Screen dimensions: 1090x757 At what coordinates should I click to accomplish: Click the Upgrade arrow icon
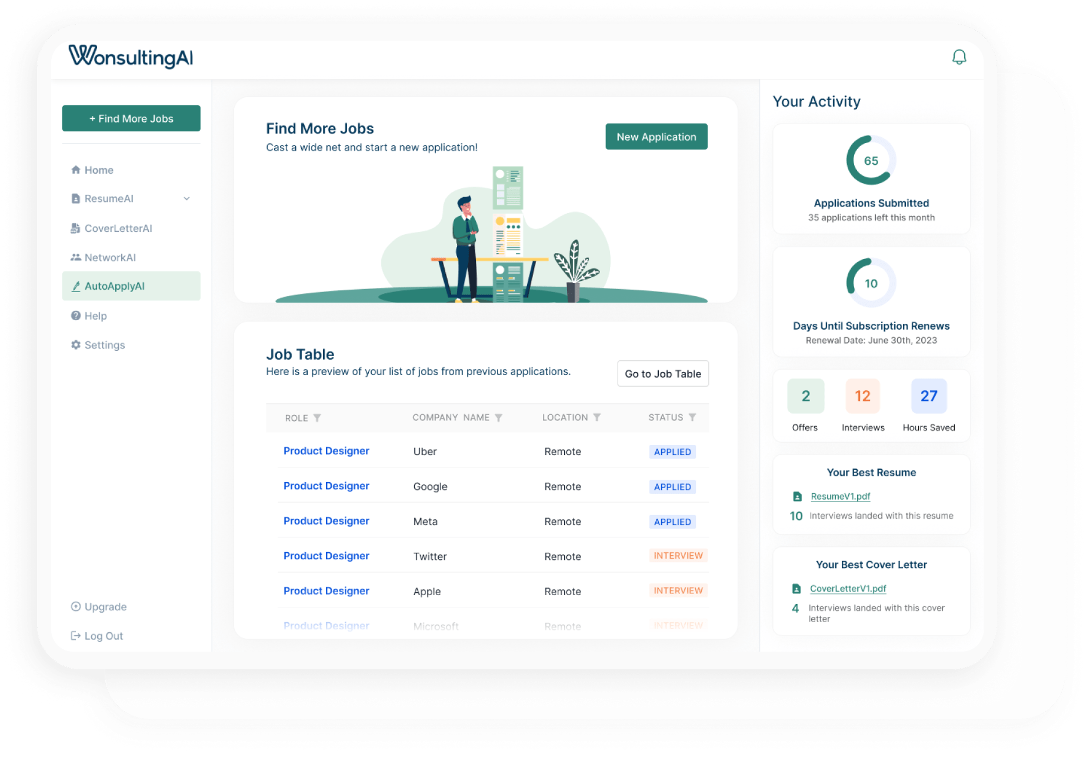pyautogui.click(x=76, y=607)
